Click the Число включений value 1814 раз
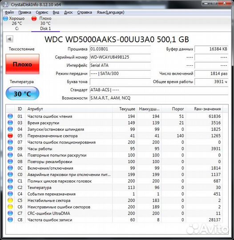 211,74
